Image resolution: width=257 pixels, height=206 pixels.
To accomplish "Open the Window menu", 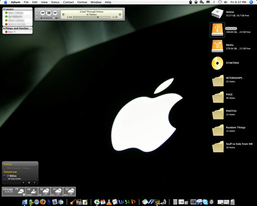I will point(96,2).
